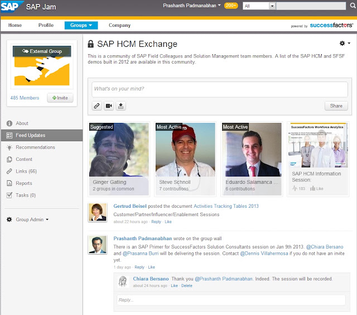Click the Share button
357x315 pixels.
[x=336, y=106]
